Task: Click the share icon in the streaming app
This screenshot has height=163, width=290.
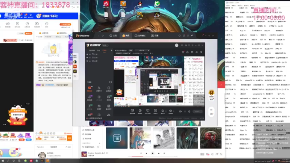Action: [201, 52]
